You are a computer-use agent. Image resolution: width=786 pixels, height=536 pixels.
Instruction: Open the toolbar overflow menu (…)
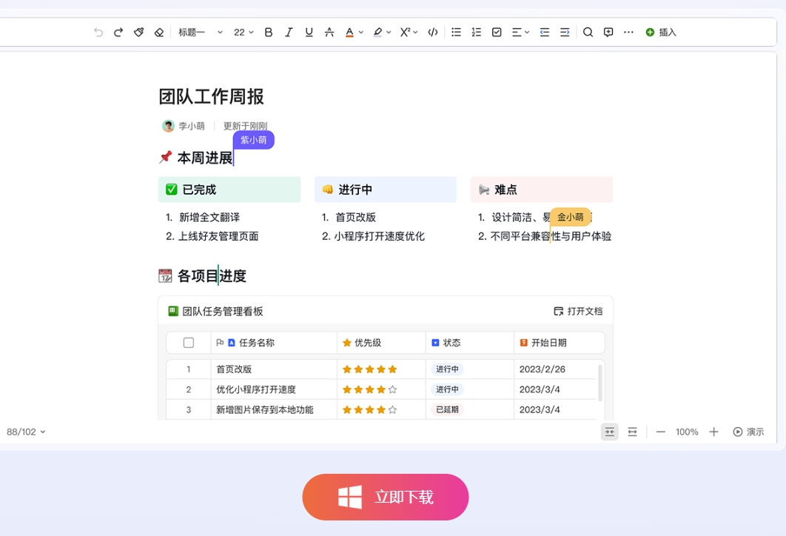(628, 32)
